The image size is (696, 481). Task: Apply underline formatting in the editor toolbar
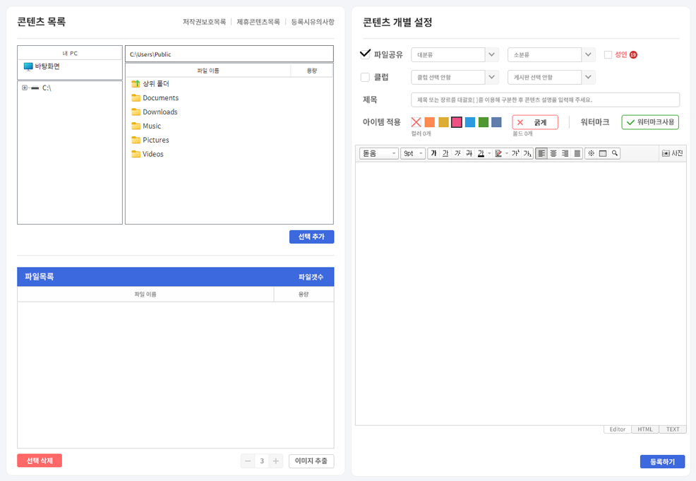[x=445, y=153]
